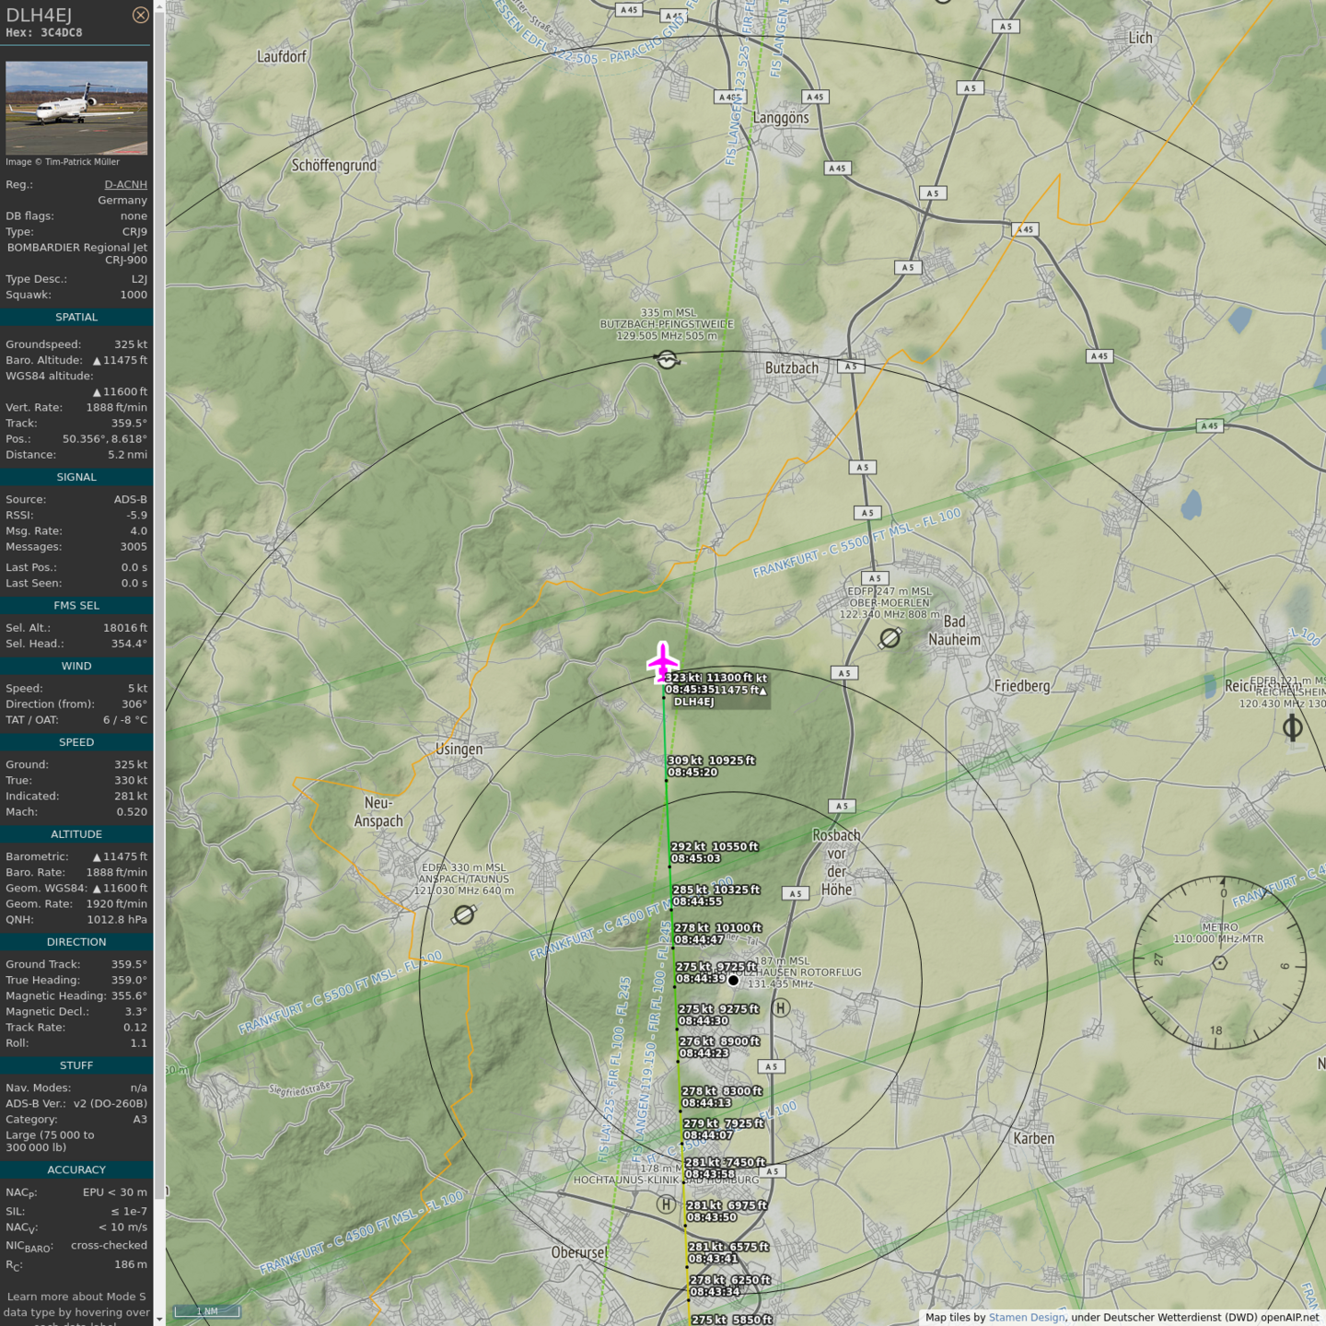The image size is (1326, 1326).
Task: Click the METRO VOR hexagon symbol
Action: [1219, 962]
